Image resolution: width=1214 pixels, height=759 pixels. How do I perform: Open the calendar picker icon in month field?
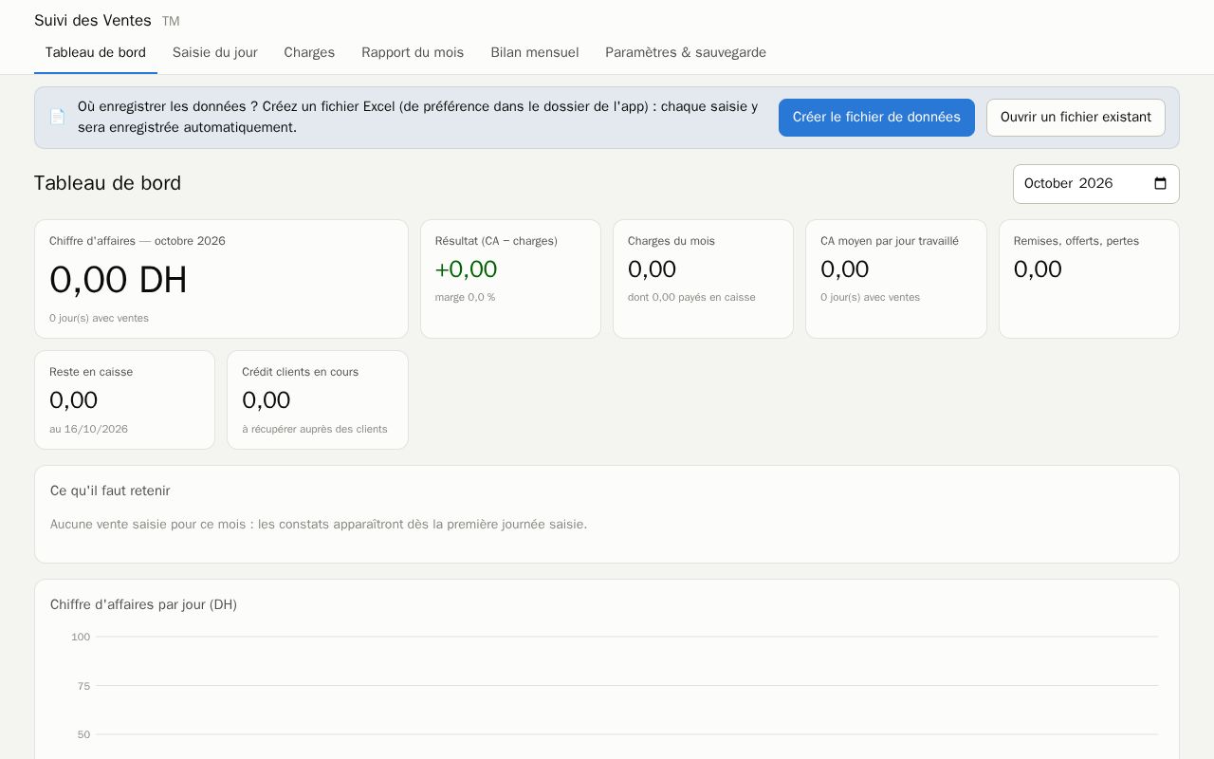point(1160,184)
